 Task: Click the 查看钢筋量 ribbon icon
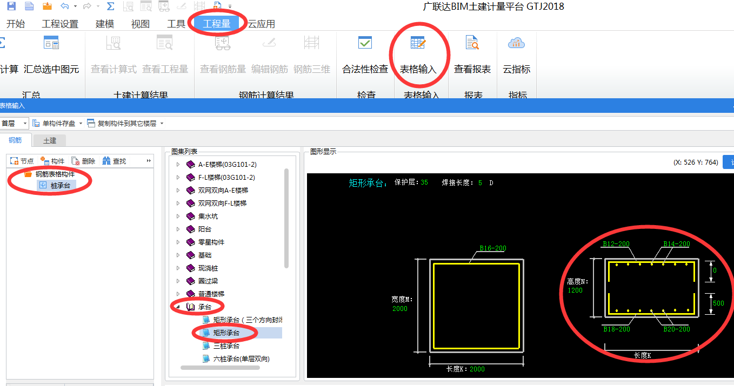click(223, 43)
